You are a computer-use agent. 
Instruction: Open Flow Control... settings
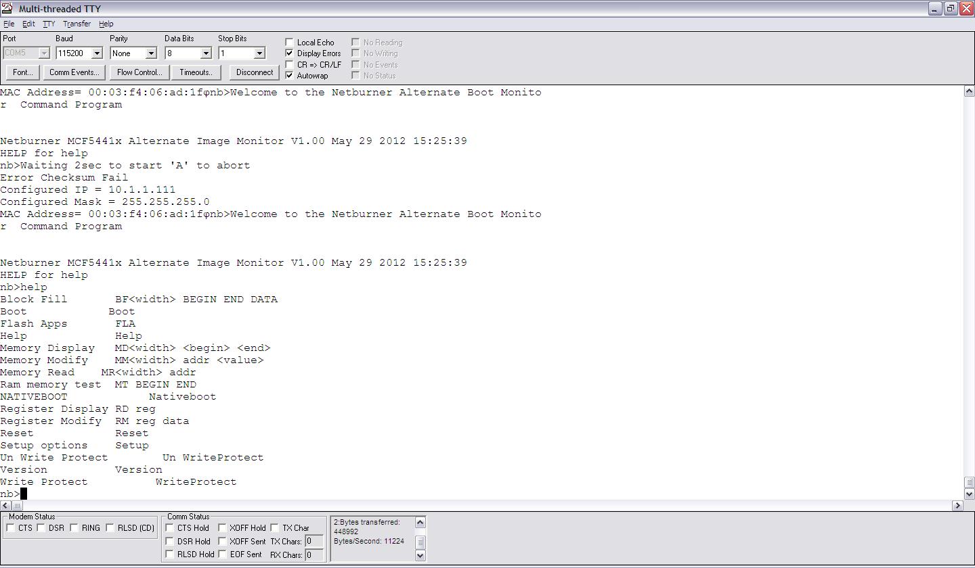(139, 72)
